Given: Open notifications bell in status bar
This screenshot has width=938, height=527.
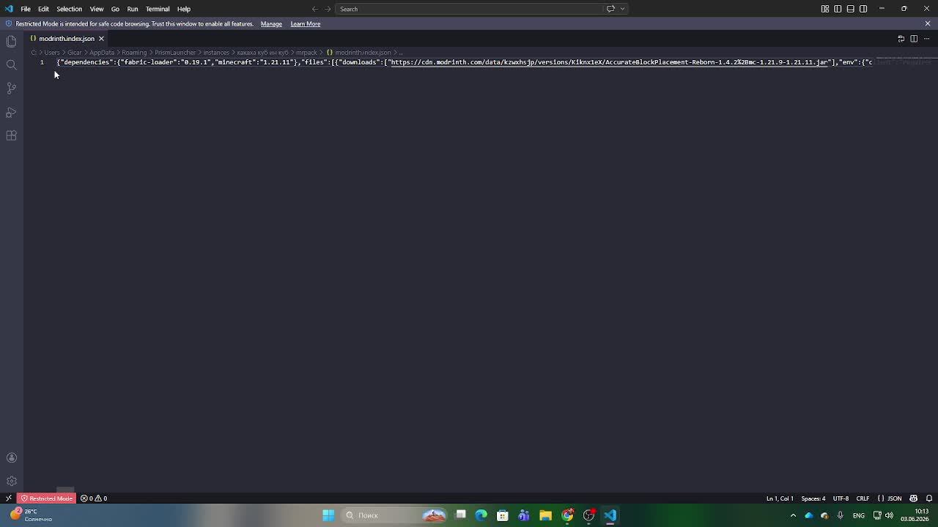Looking at the screenshot, I should click(x=928, y=498).
